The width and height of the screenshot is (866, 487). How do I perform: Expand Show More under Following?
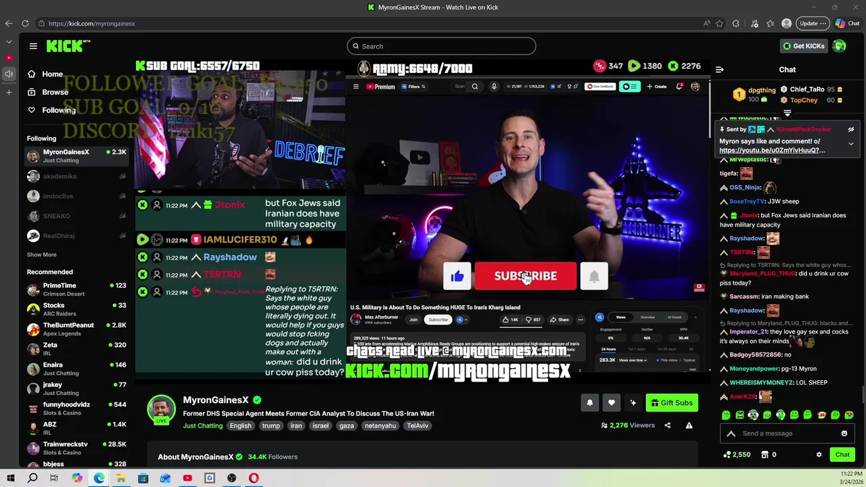click(41, 254)
